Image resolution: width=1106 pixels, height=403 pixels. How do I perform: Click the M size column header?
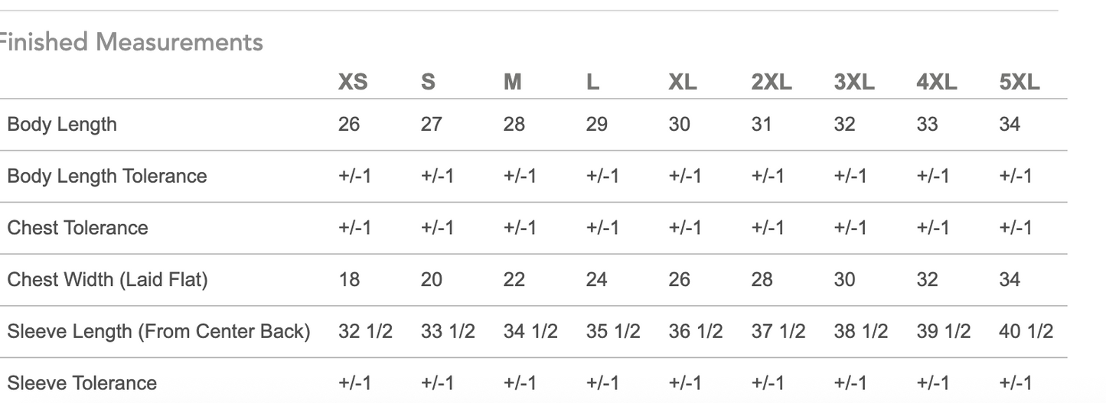click(x=512, y=82)
